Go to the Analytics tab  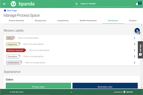[133, 21]
